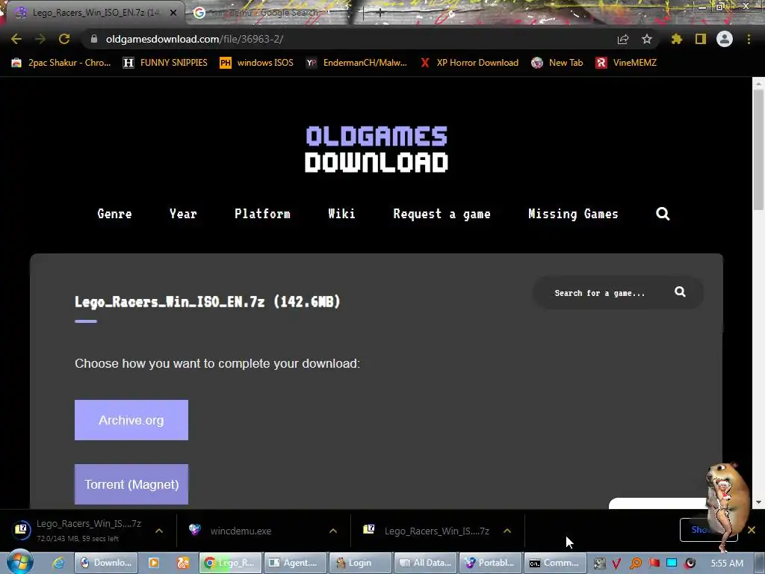The width and height of the screenshot is (765, 574).
Task: View site security lock icon
Action: tap(94, 39)
